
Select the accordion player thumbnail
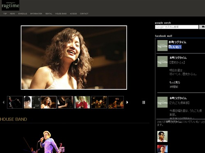pos(15,102)
